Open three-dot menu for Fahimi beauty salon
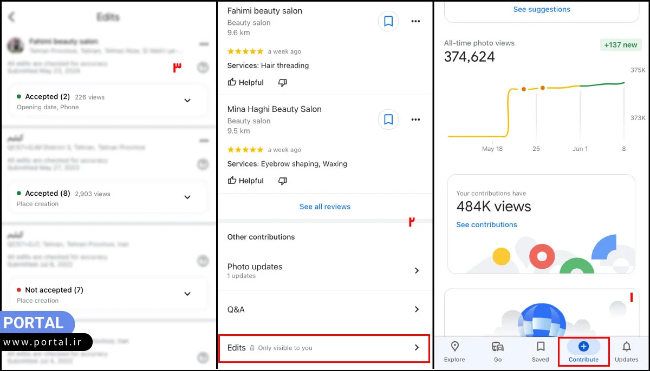Image resolution: width=650 pixels, height=371 pixels. click(x=415, y=22)
